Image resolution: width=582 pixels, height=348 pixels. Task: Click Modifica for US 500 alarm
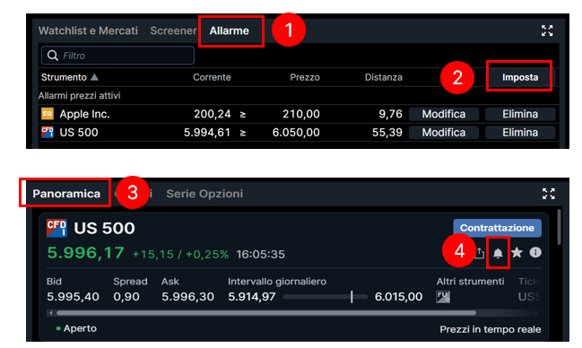click(x=444, y=133)
